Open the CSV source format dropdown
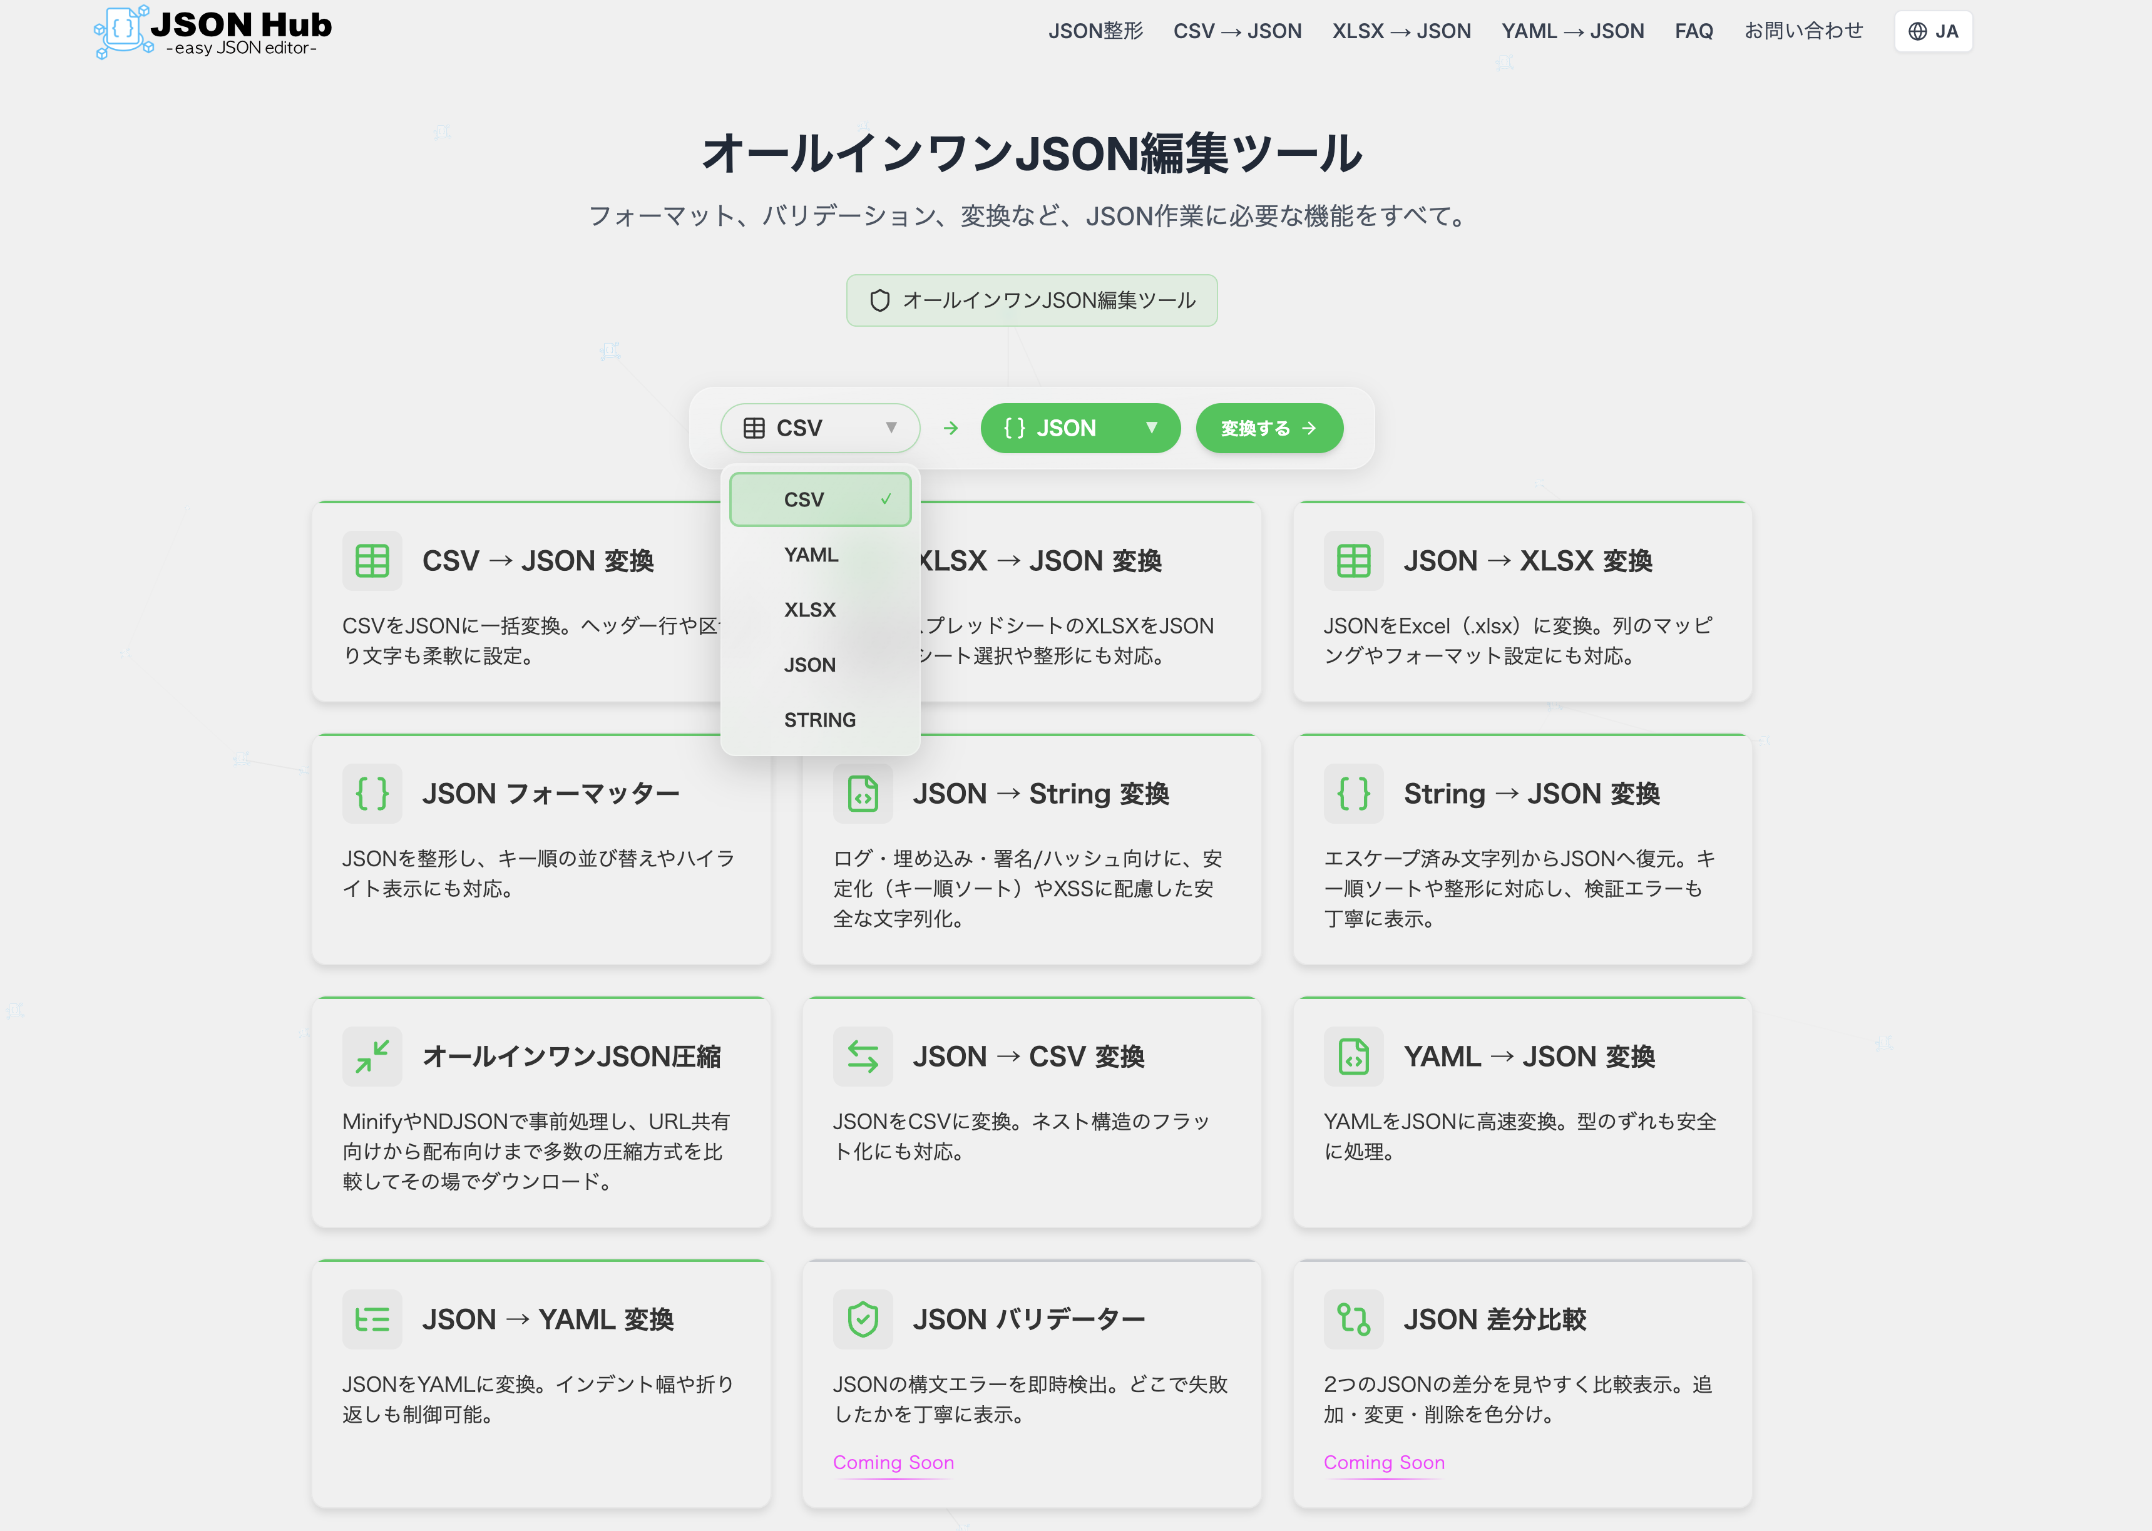This screenshot has width=2152, height=1531. (819, 428)
